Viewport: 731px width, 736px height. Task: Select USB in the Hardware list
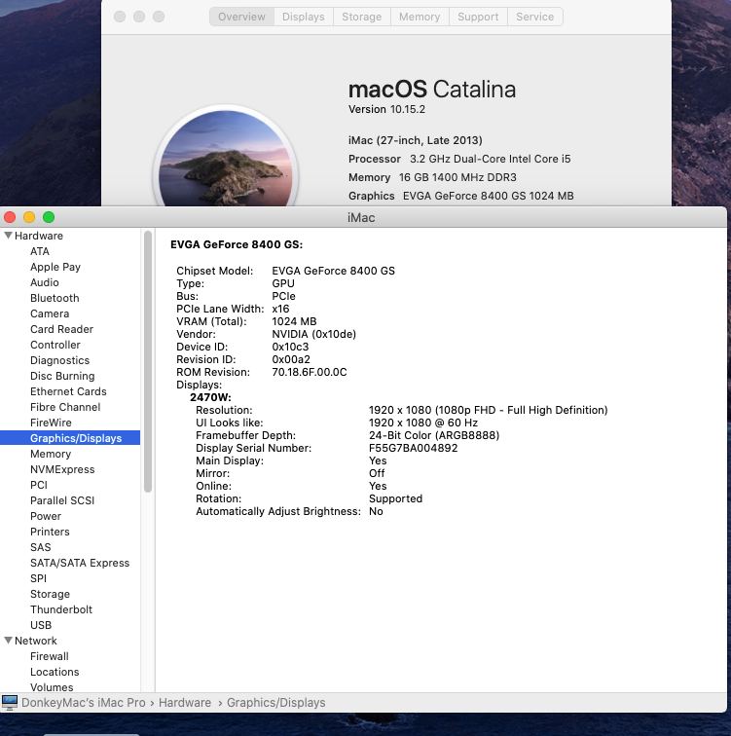click(41, 625)
